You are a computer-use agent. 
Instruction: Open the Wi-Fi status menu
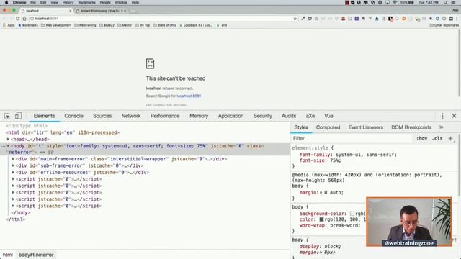[x=395, y=2]
